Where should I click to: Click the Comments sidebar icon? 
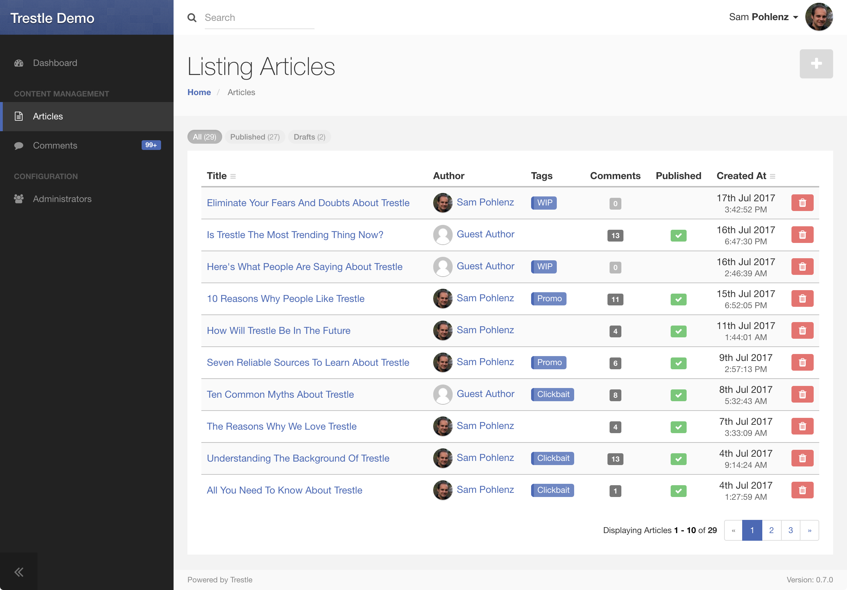point(19,145)
